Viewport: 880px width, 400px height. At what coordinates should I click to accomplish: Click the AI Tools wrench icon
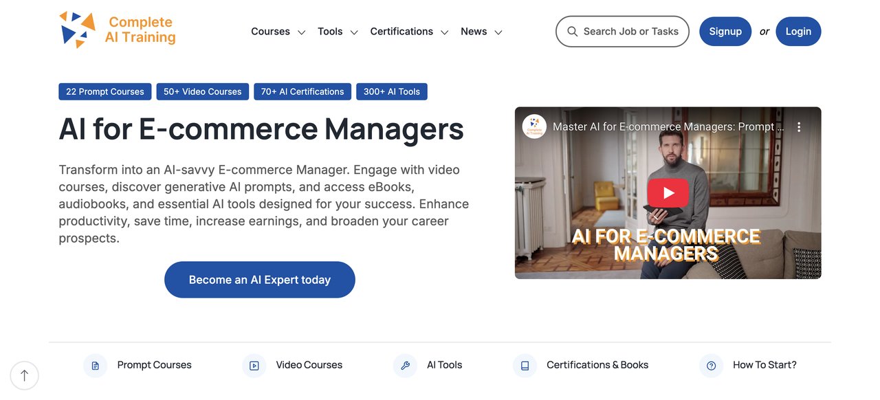[405, 366]
